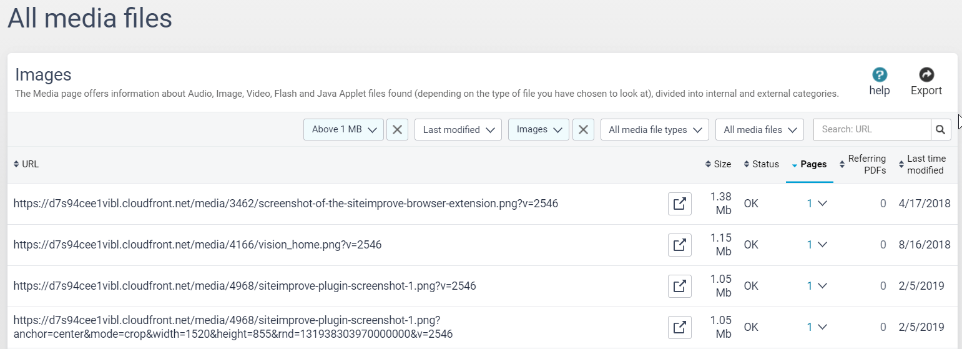Click the Export arrow icon
The height and width of the screenshot is (349, 962).
click(x=926, y=76)
